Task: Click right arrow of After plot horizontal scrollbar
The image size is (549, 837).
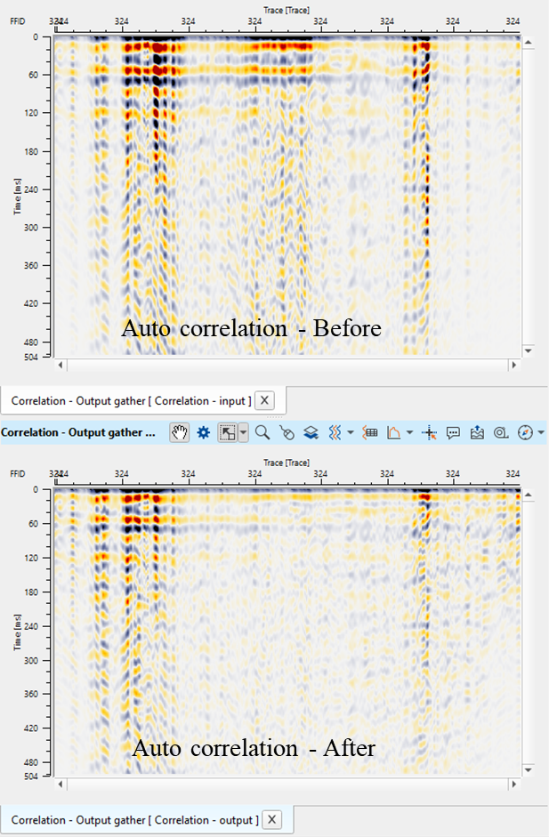Action: pyautogui.click(x=513, y=785)
